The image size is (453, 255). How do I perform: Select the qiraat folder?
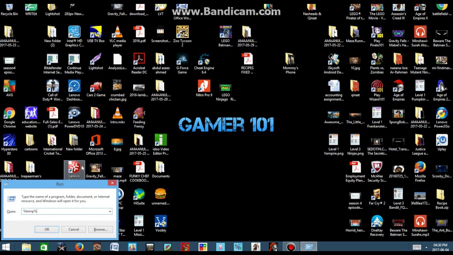coord(355,89)
